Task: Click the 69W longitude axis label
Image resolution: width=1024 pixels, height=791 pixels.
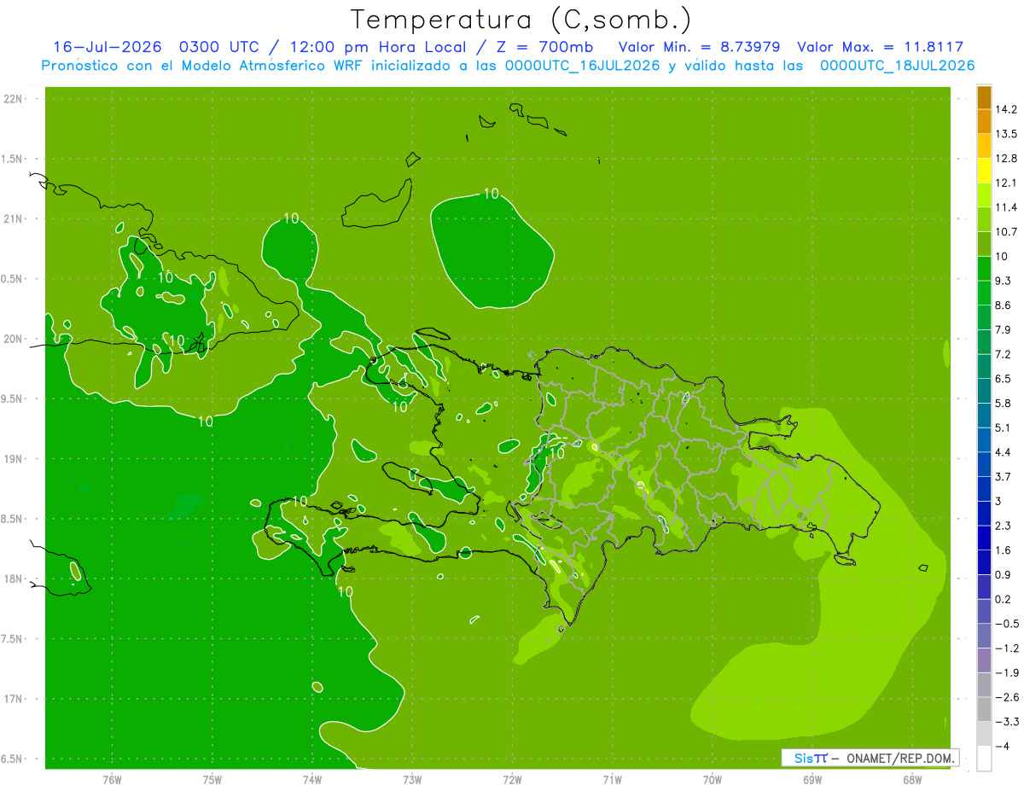Action: pyautogui.click(x=812, y=779)
